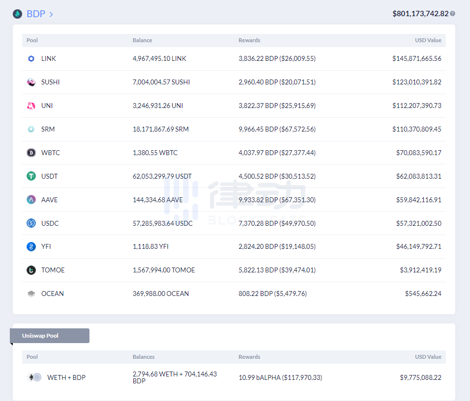Click the OCEAN token icon
Screen dimensions: 470x401
point(31,294)
